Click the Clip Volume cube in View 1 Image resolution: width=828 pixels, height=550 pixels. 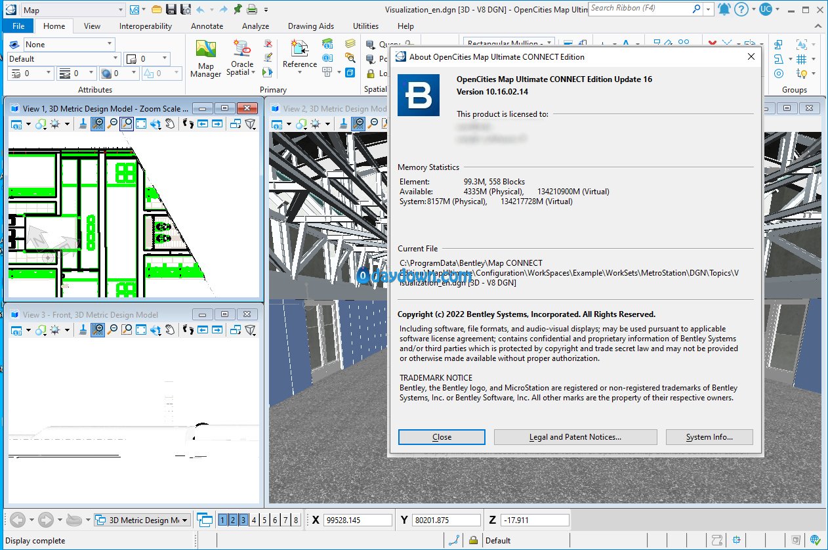click(x=250, y=123)
